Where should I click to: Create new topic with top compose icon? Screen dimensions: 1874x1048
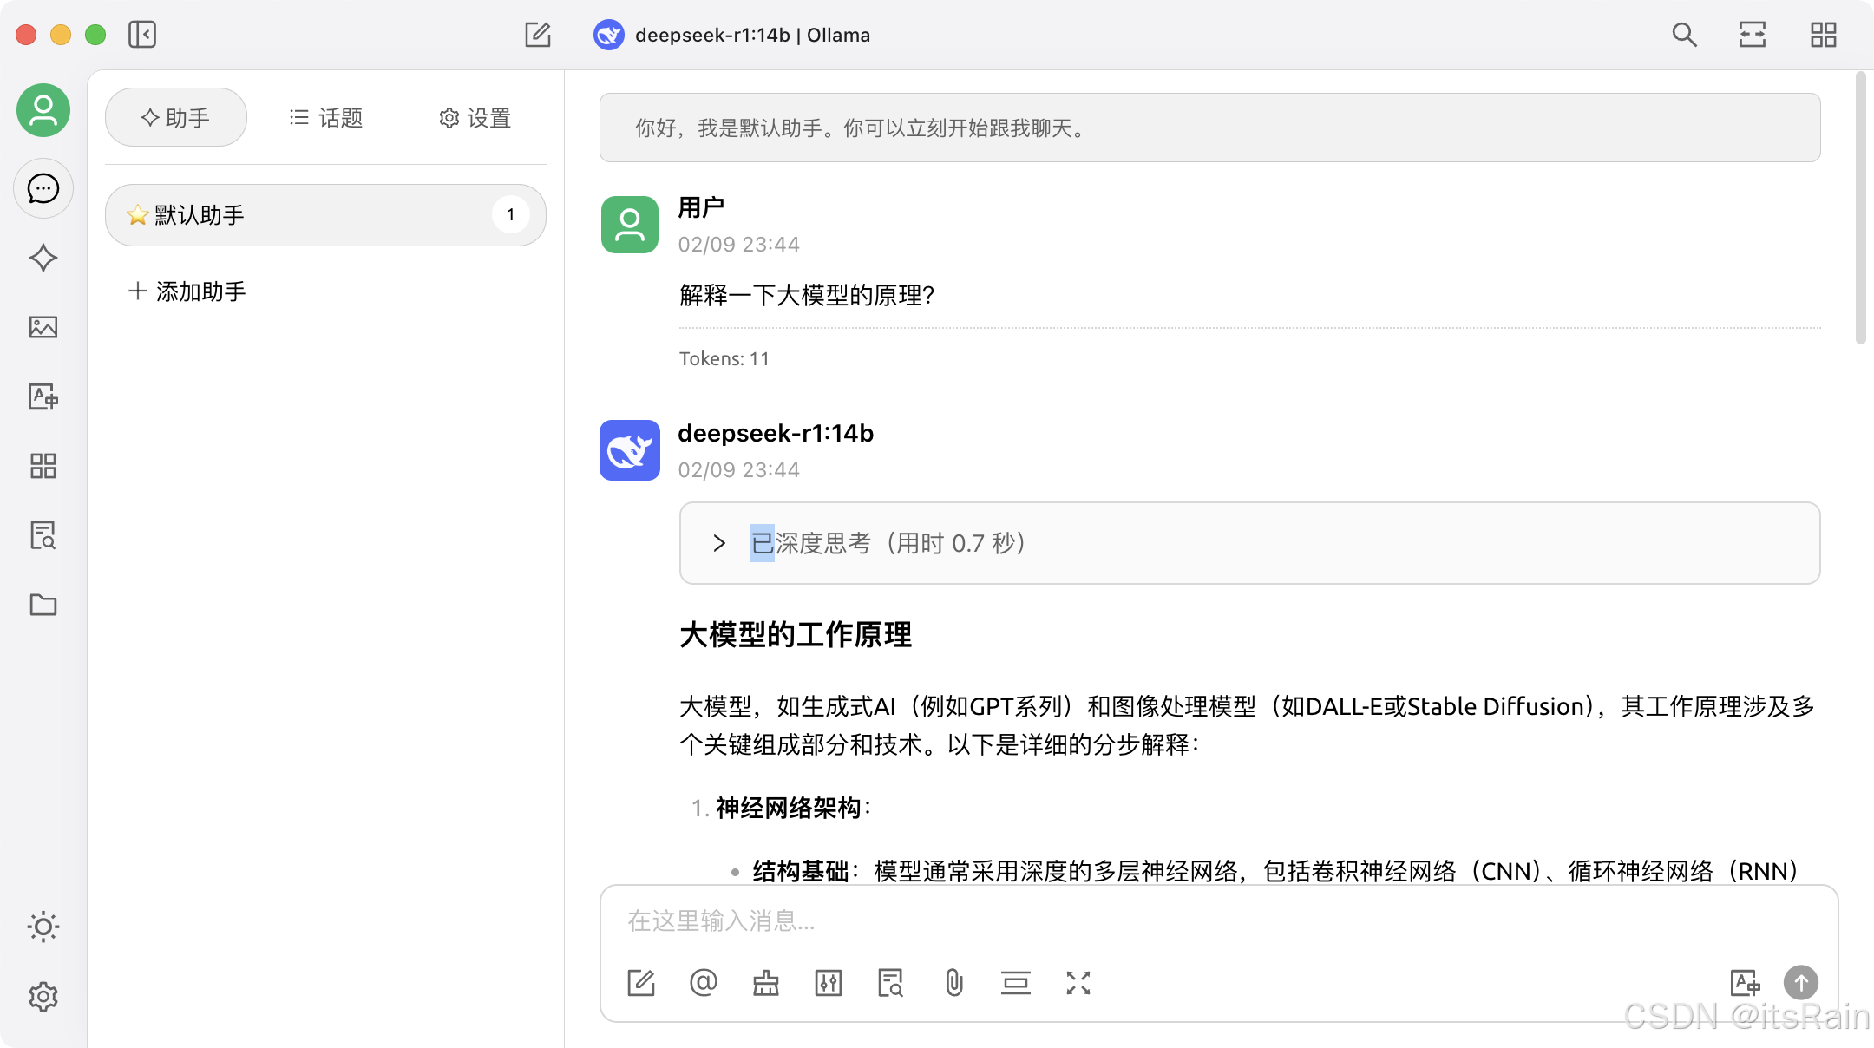point(538,35)
